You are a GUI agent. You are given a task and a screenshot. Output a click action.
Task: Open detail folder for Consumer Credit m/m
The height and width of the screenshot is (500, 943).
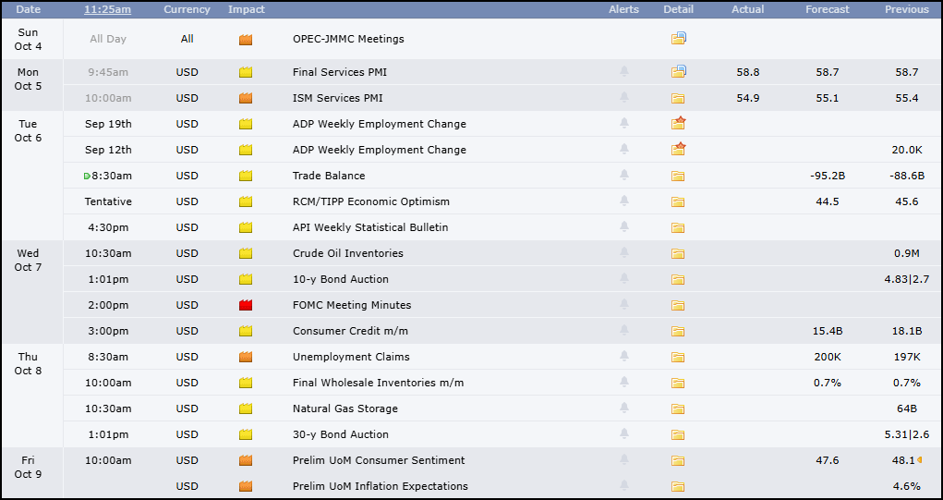pyautogui.click(x=678, y=331)
